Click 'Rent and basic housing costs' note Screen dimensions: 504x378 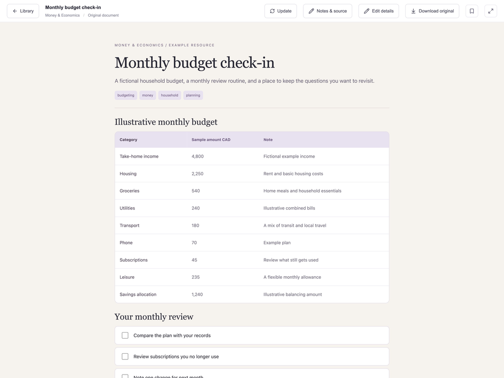tap(293, 173)
